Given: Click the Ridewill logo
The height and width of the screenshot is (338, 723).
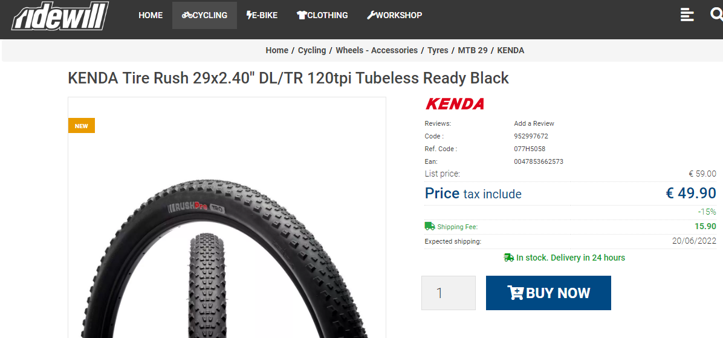Looking at the screenshot, I should tap(60, 16).
